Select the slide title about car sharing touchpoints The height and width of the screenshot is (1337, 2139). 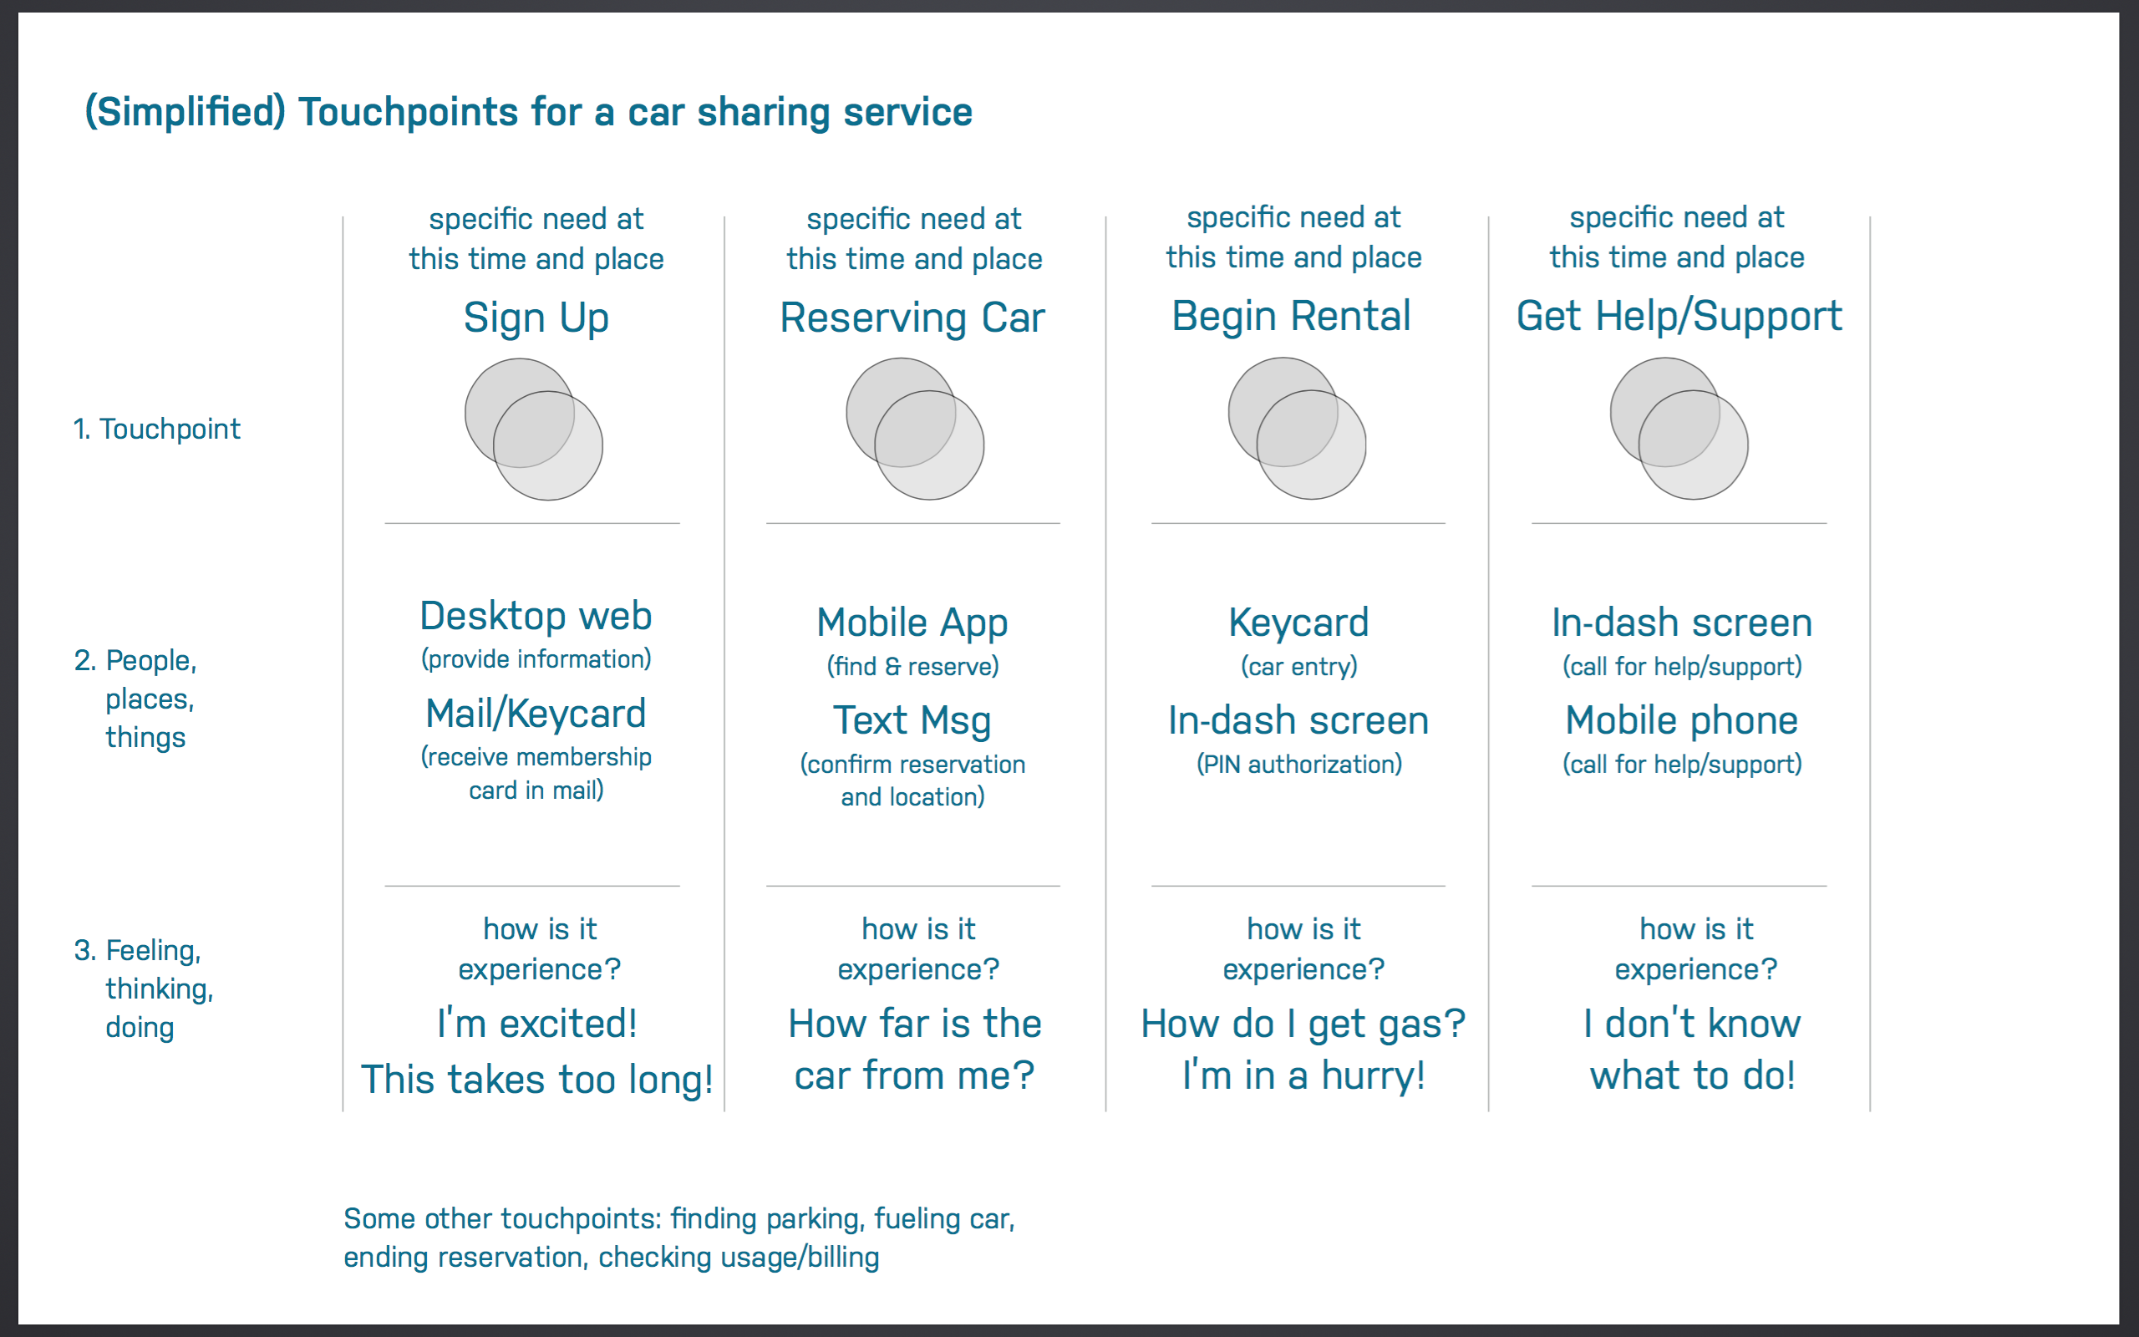pos(529,112)
